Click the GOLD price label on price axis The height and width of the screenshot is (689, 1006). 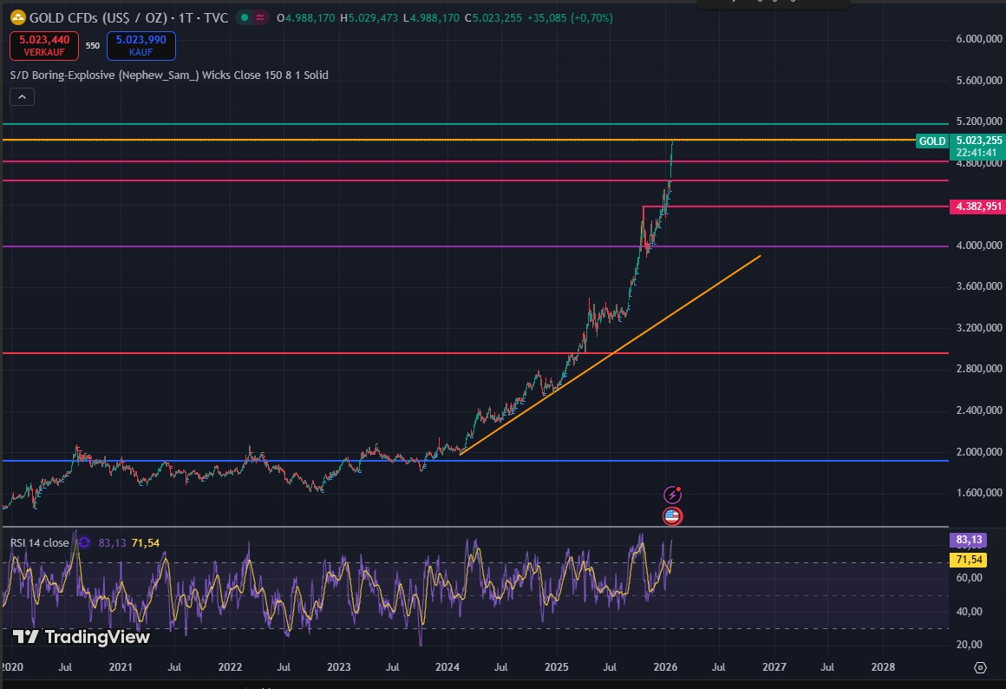(x=932, y=141)
